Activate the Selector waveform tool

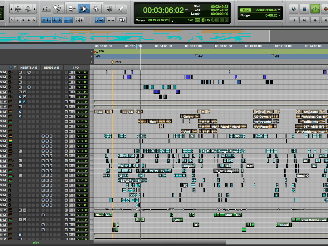pyautogui.click(x=84, y=9)
